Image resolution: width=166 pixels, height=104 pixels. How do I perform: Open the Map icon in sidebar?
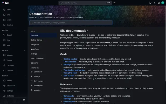[4, 45]
